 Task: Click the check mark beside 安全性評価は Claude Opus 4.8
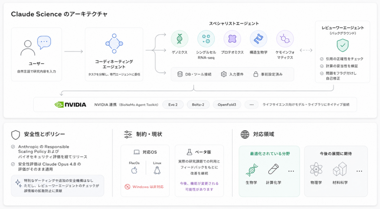coord(13,164)
